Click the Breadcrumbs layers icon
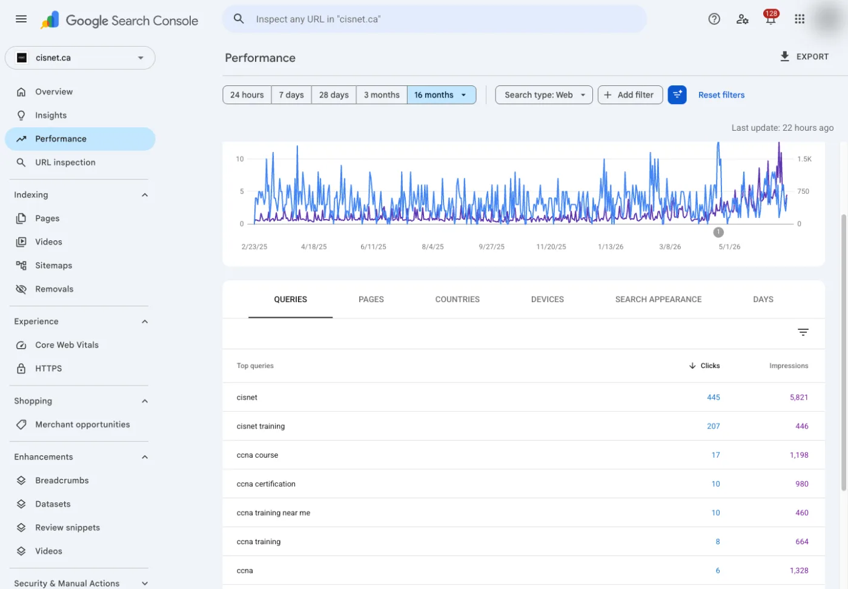Image resolution: width=848 pixels, height=589 pixels. [21, 481]
